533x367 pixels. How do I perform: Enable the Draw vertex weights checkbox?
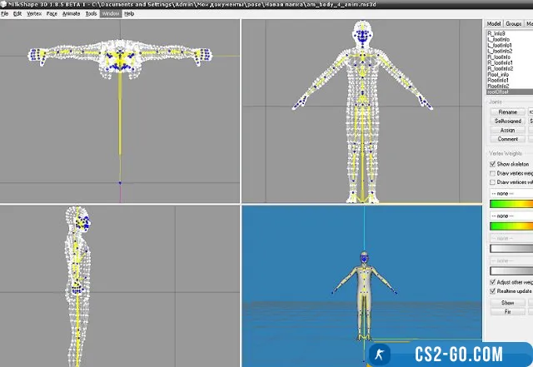click(x=491, y=173)
